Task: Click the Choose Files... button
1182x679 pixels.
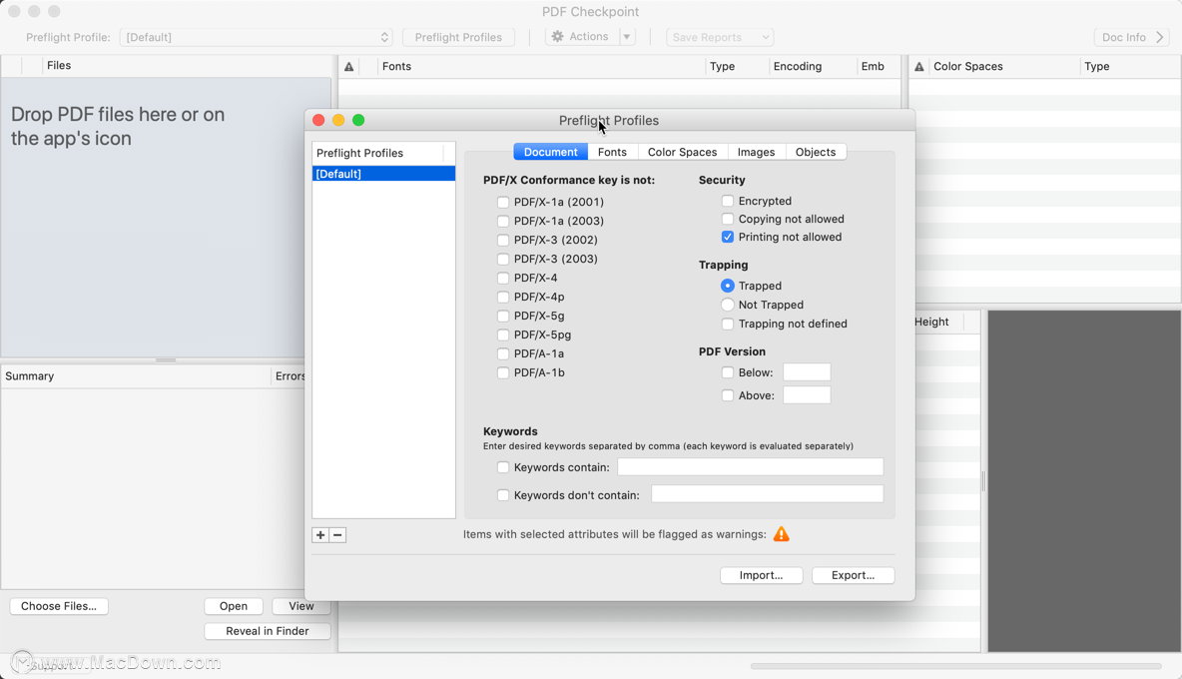Action: [x=59, y=606]
